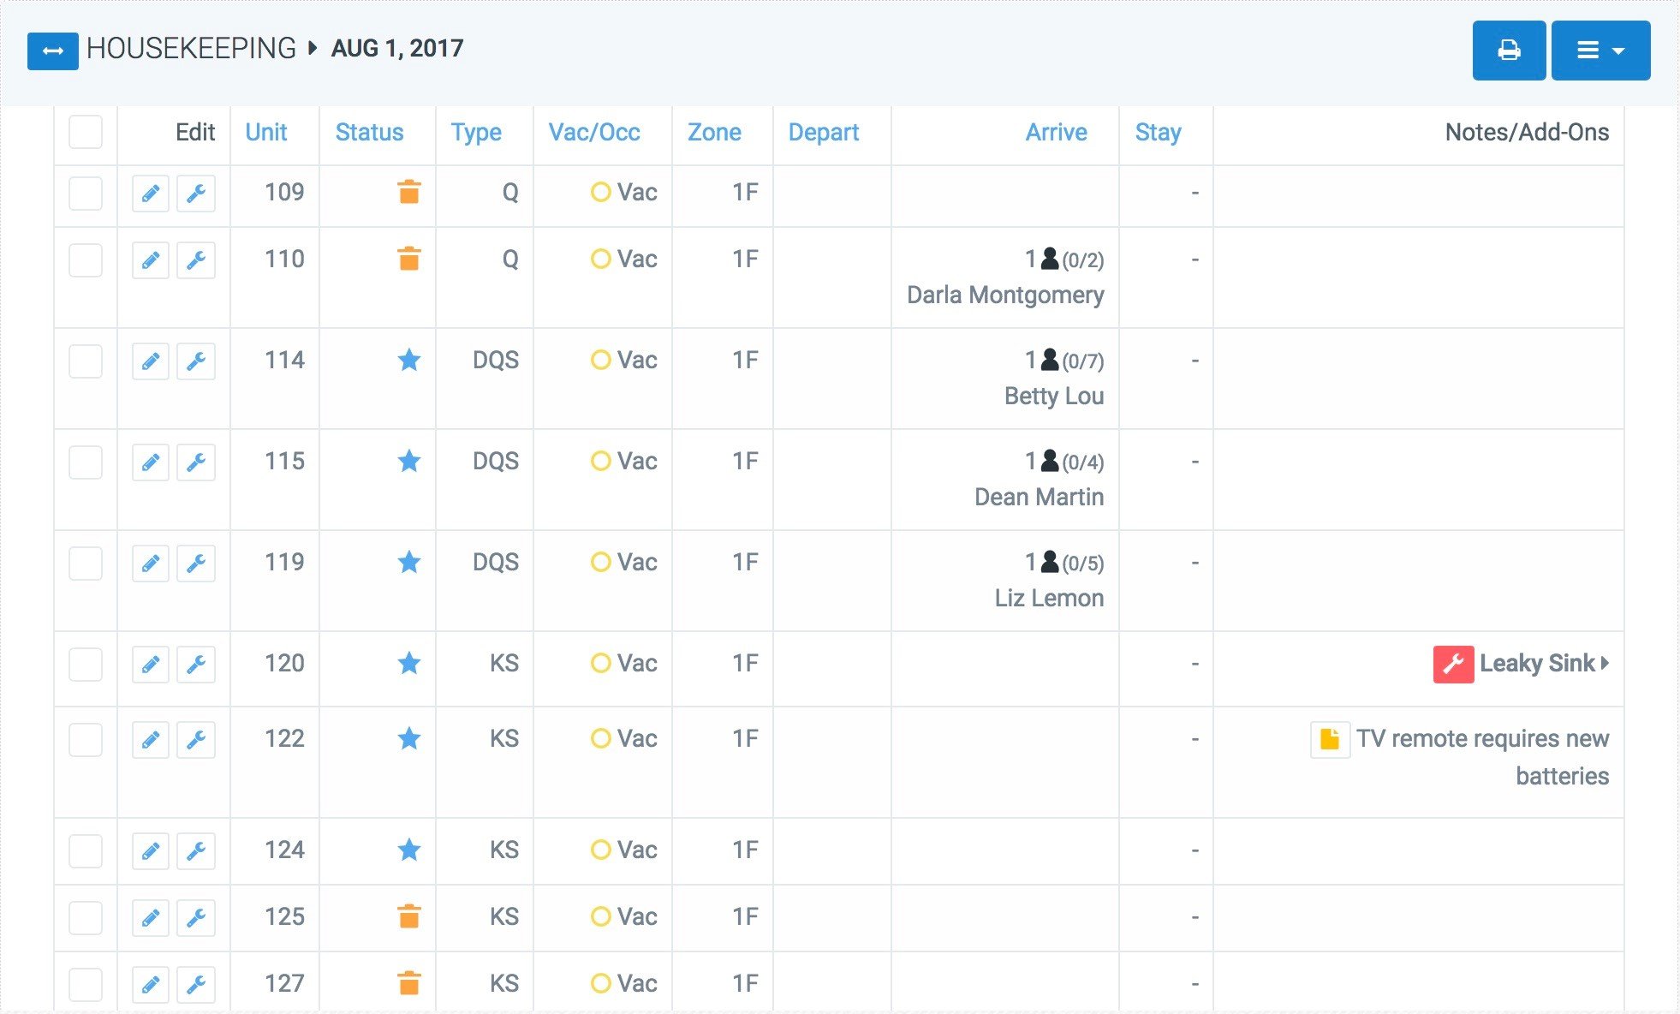This screenshot has height=1014, width=1680.
Task: Edit unit 122 with the pencil icon
Action: [x=151, y=739]
